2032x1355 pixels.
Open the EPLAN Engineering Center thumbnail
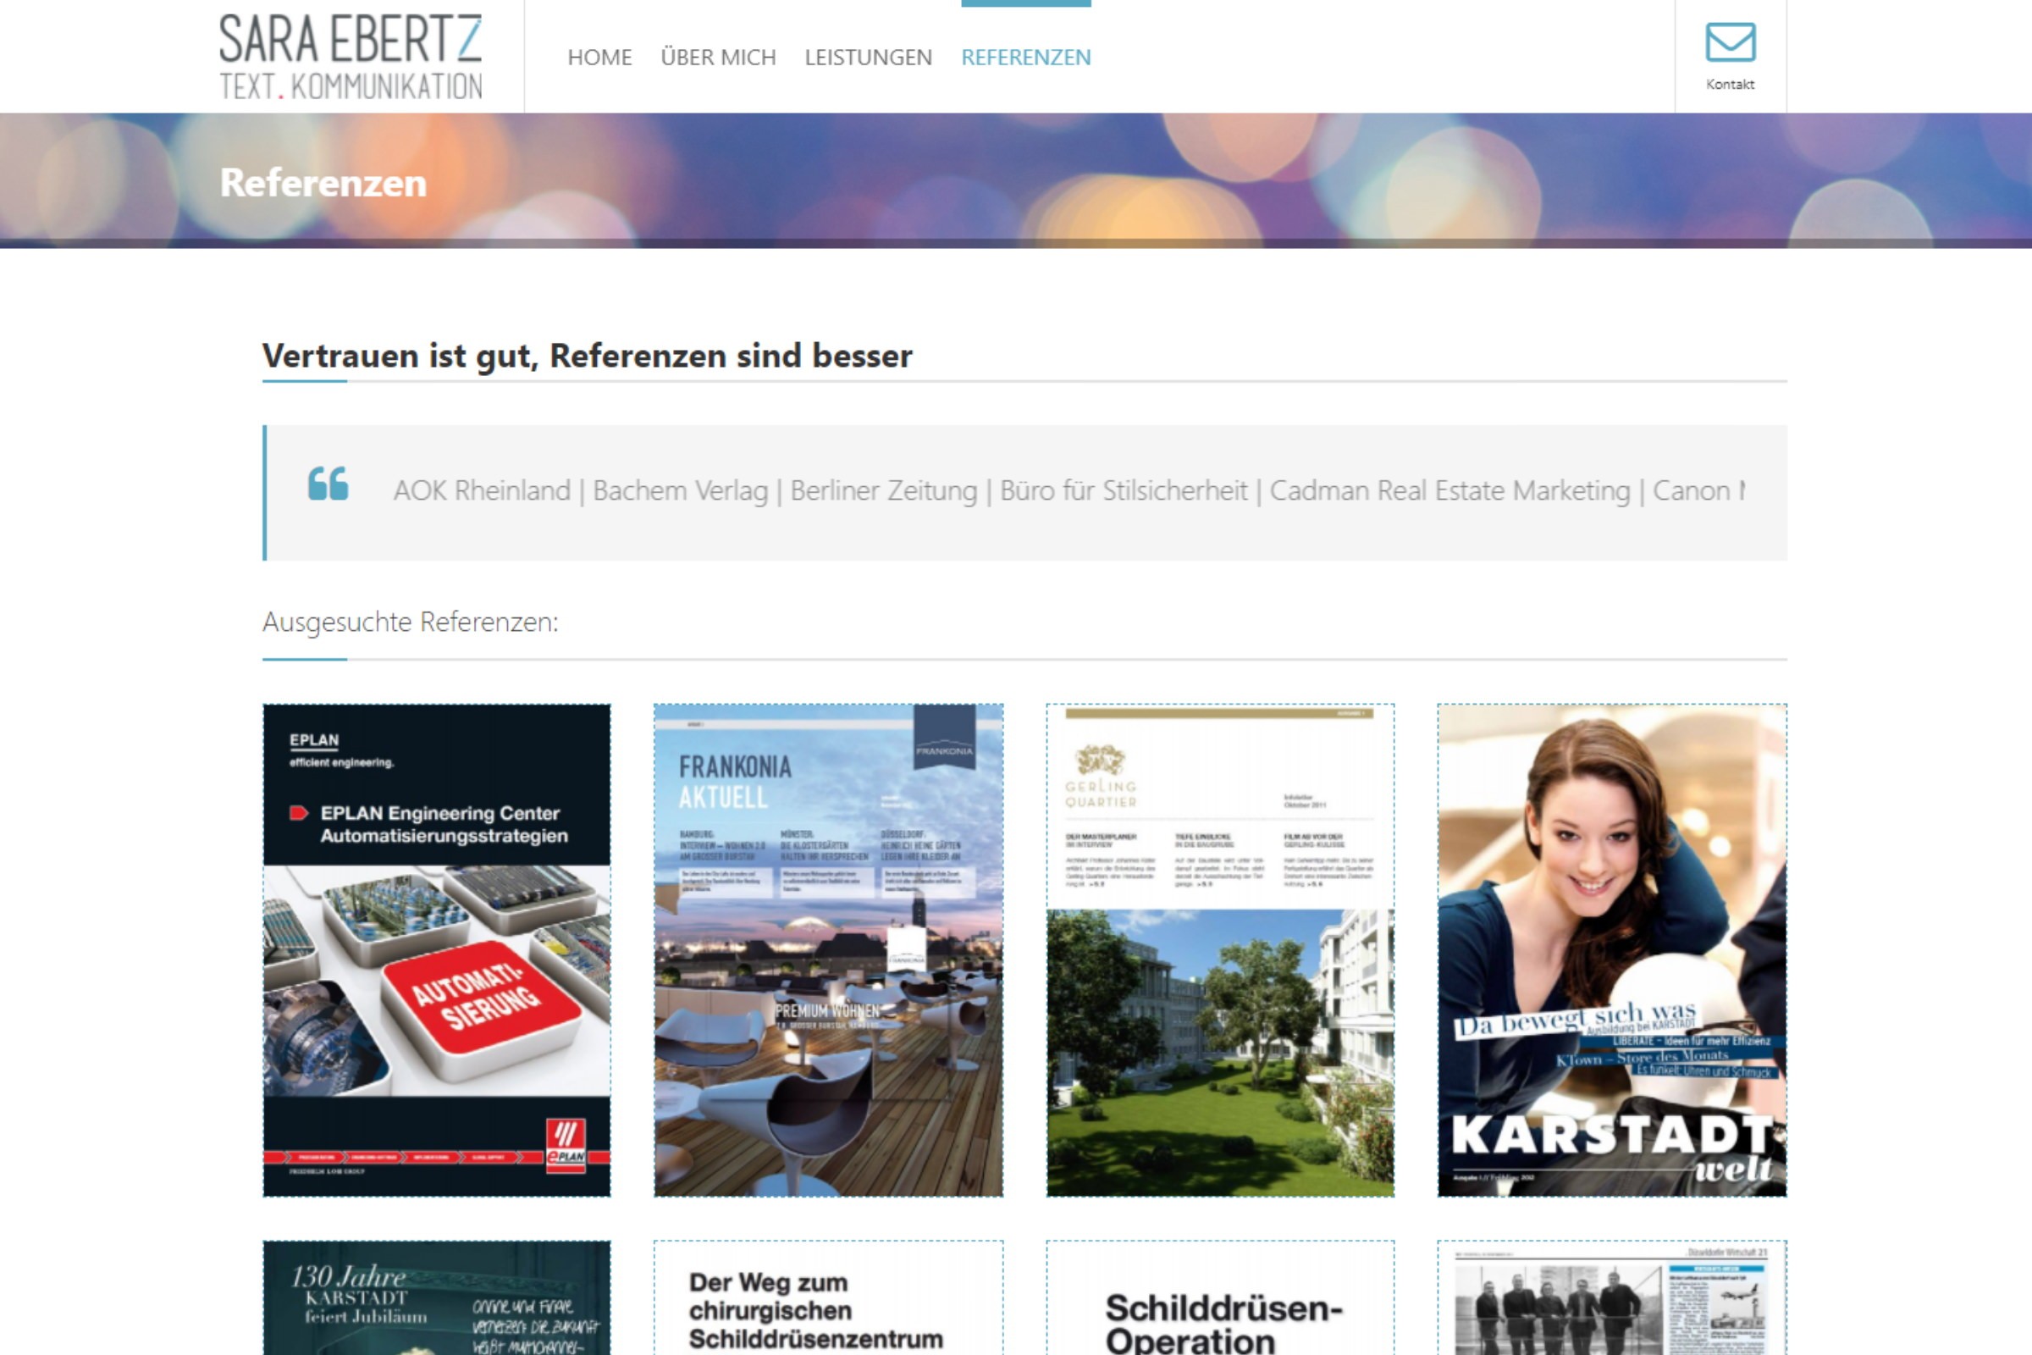[x=436, y=949]
